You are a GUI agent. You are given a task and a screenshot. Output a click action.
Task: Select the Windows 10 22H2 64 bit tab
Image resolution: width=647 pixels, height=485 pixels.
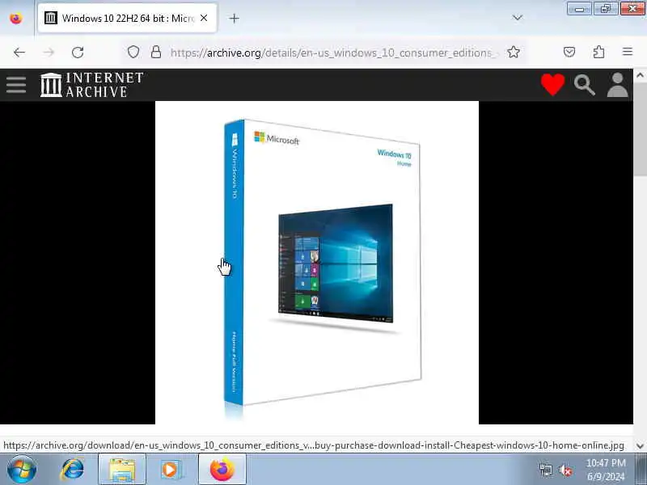tap(127, 18)
